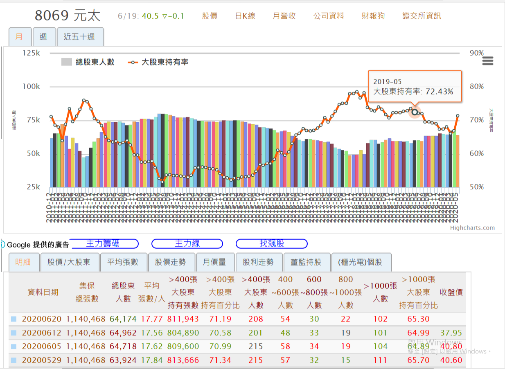This screenshot has height=369, width=505.
Task: Switch to the 週 tab
Action: (x=44, y=36)
